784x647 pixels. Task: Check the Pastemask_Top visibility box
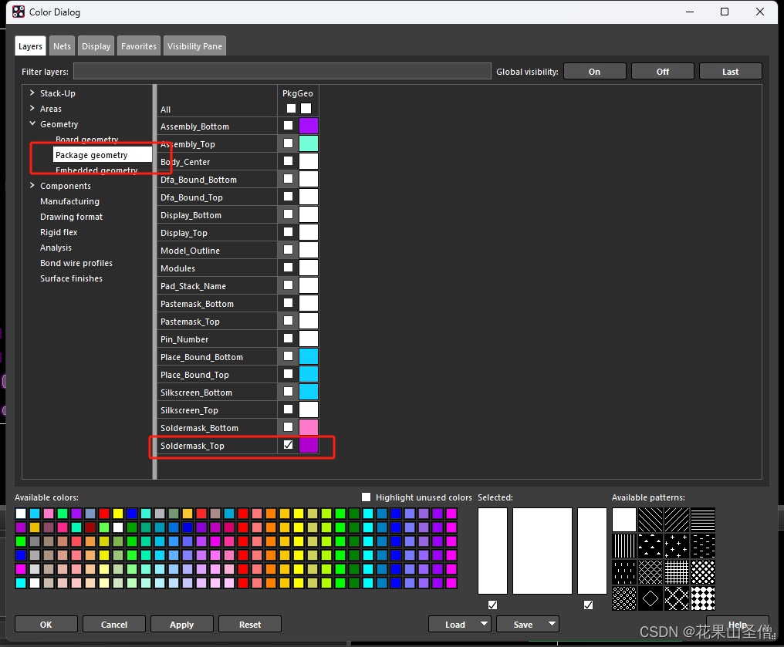288,320
